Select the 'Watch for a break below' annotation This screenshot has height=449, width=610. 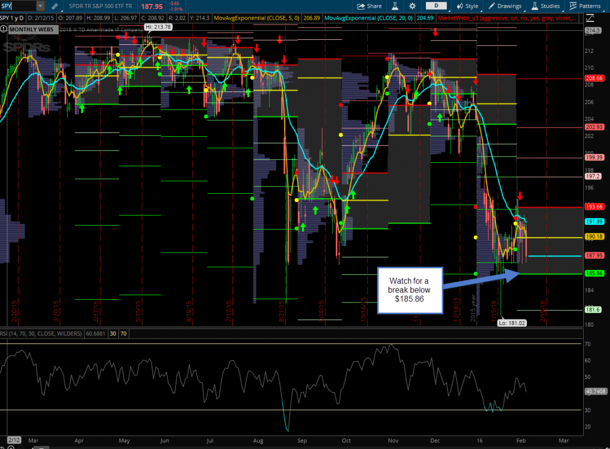click(x=409, y=290)
